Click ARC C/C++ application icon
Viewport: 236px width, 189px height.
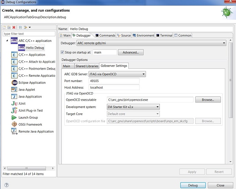point(14,41)
